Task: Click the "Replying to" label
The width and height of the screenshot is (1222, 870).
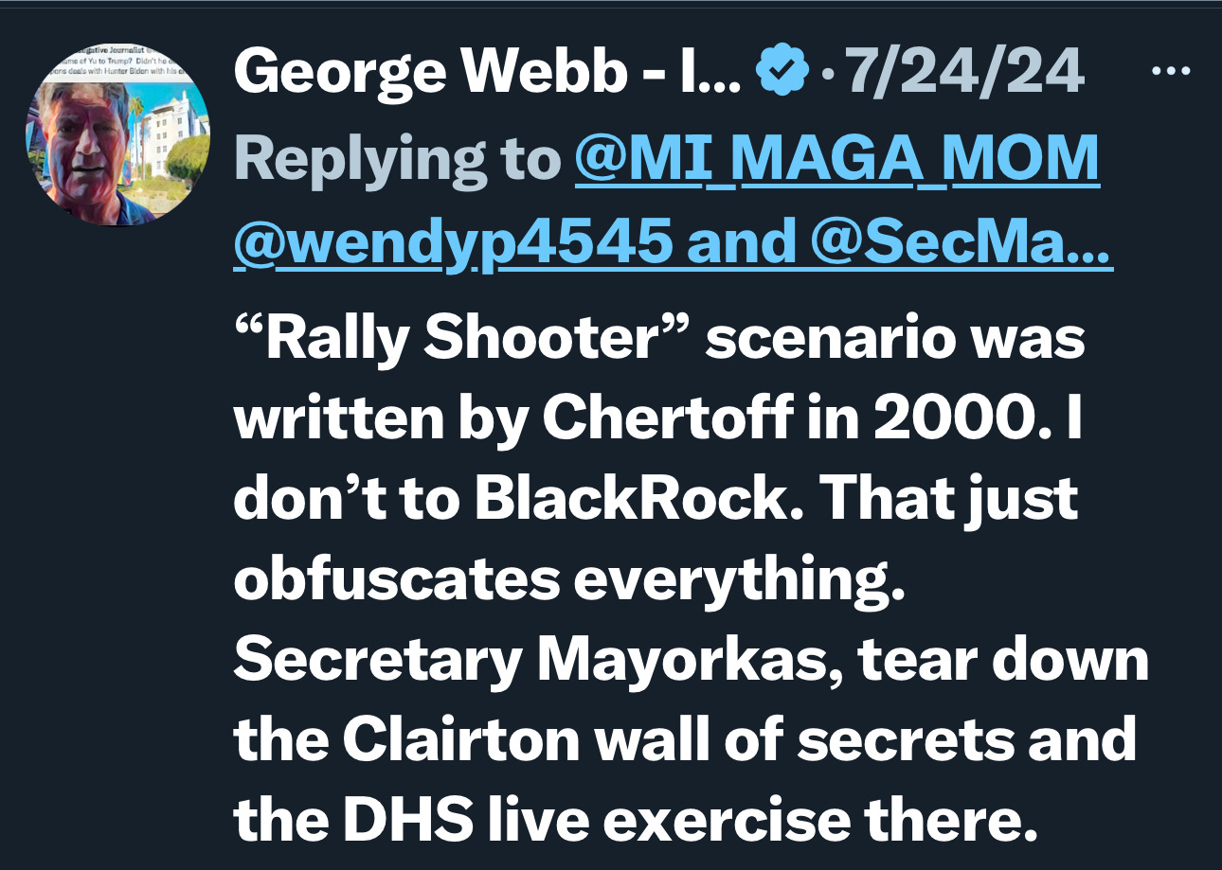Action: click(398, 160)
